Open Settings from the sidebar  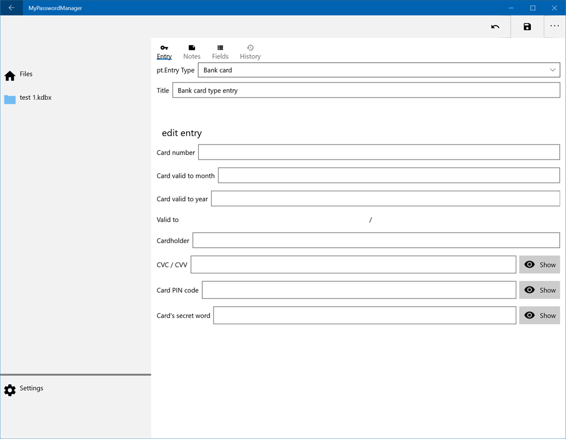[x=31, y=388]
